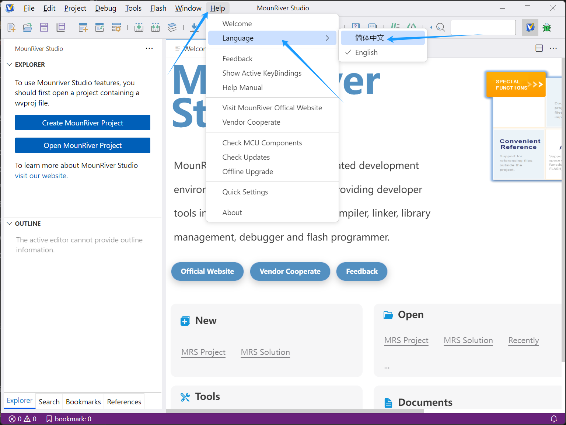Select the MounRiver perspective icon
This screenshot has height=425, width=566.
[x=530, y=27]
